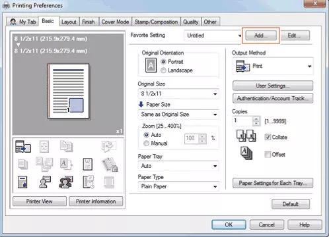Image resolution: width=329 pixels, height=237 pixels.
Task: Click the Edit button
Action: [x=295, y=36]
